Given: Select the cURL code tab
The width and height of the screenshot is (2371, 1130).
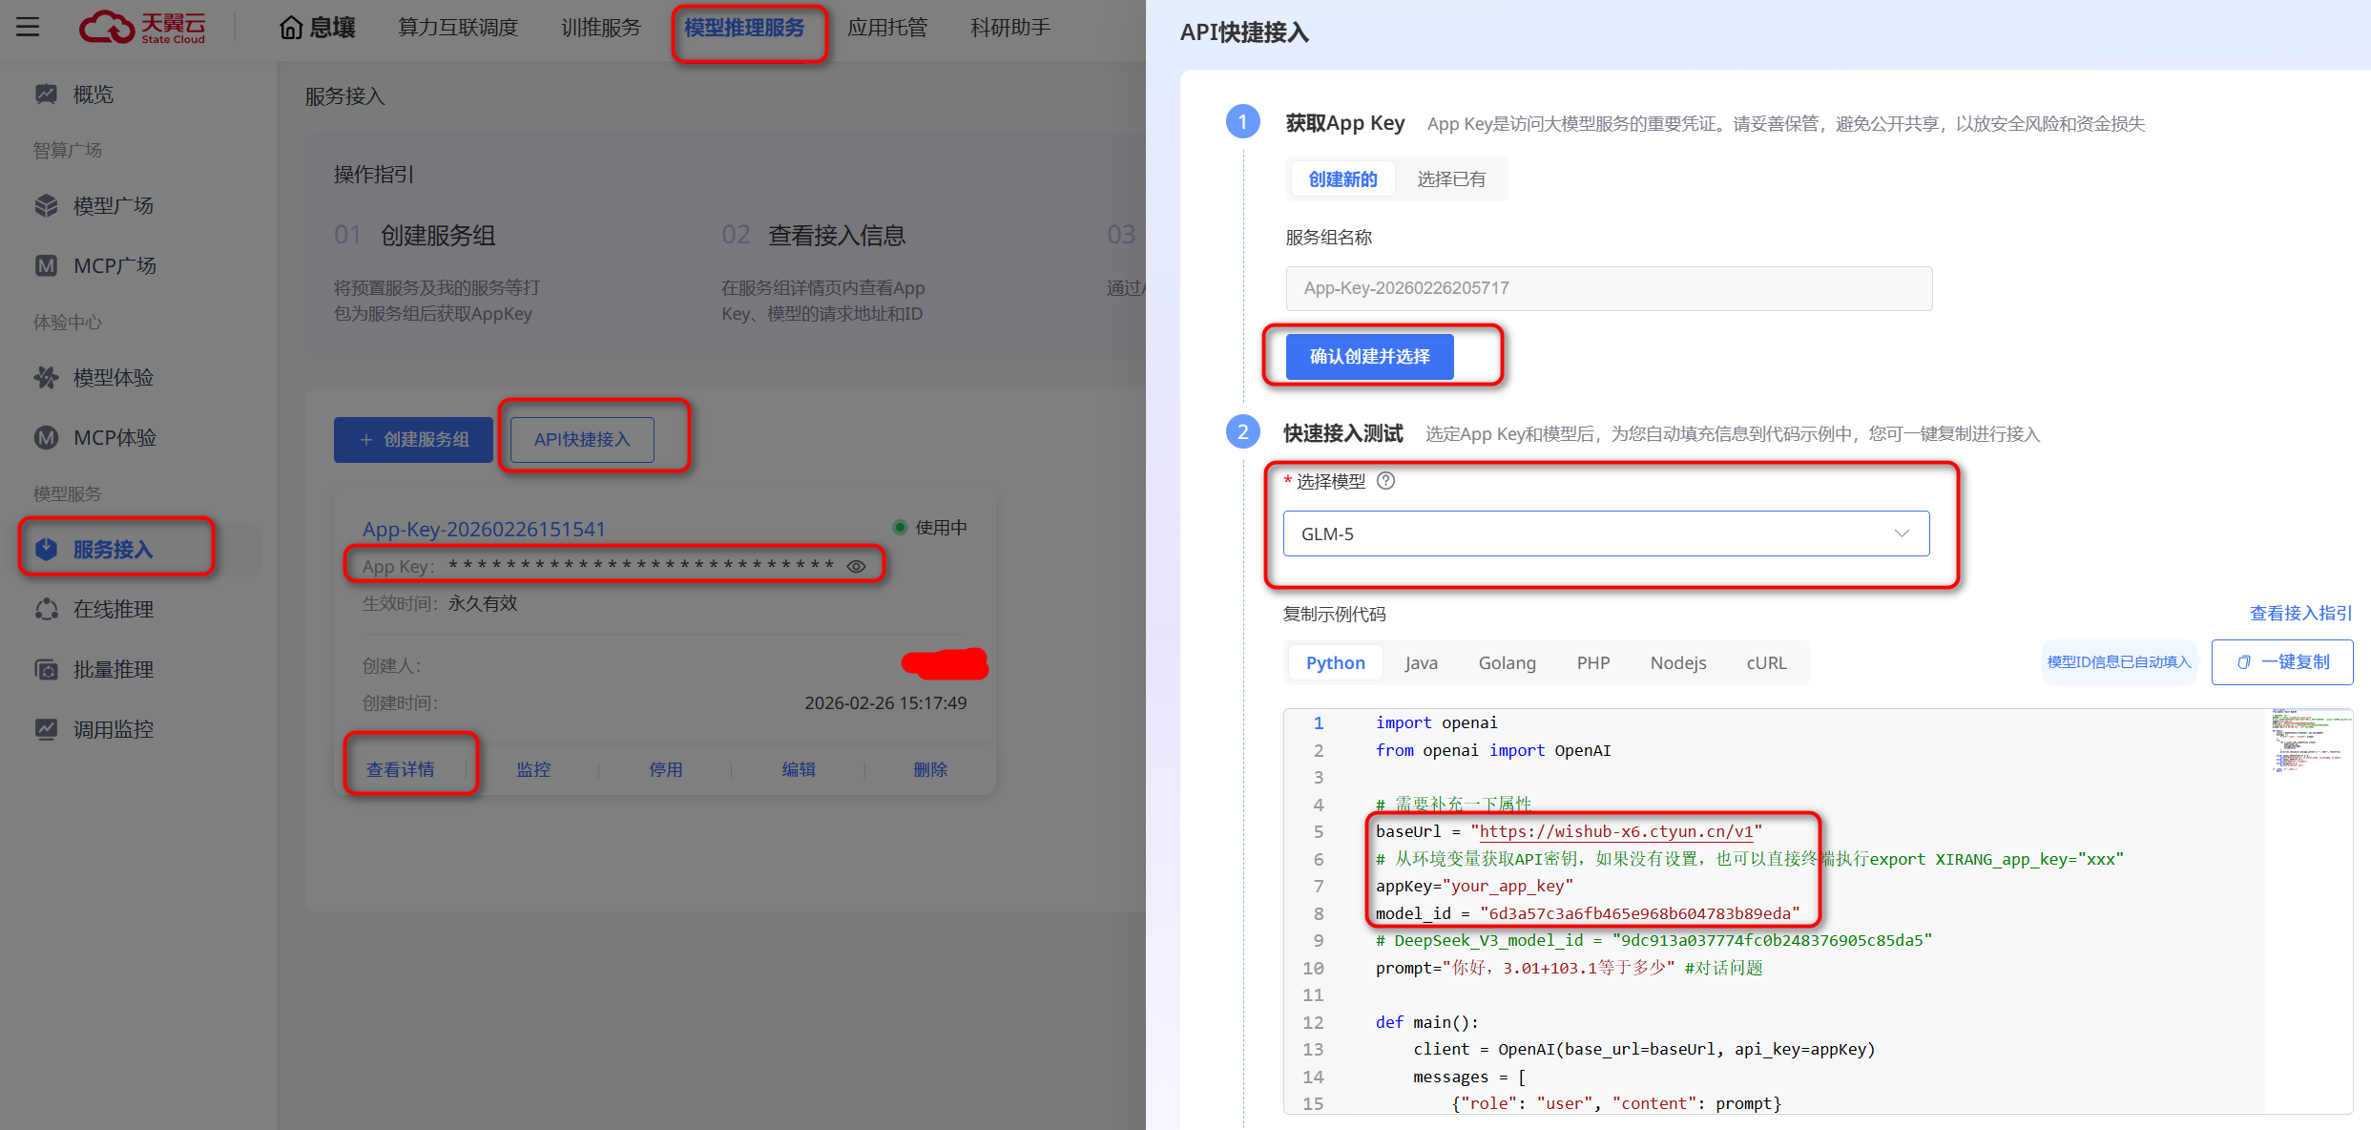Looking at the screenshot, I should coord(1767,662).
